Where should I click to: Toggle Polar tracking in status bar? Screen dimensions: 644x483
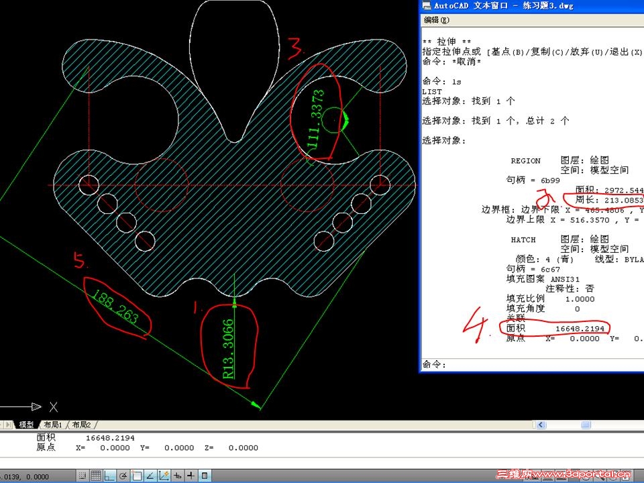click(x=123, y=476)
